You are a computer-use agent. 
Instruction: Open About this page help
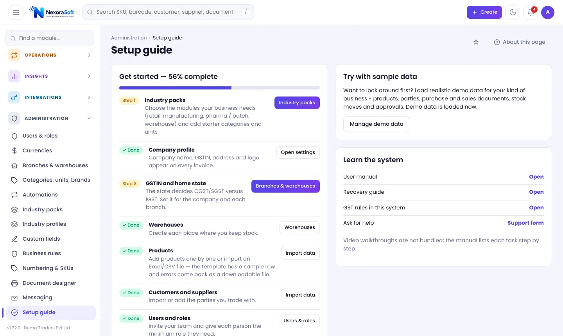point(520,42)
